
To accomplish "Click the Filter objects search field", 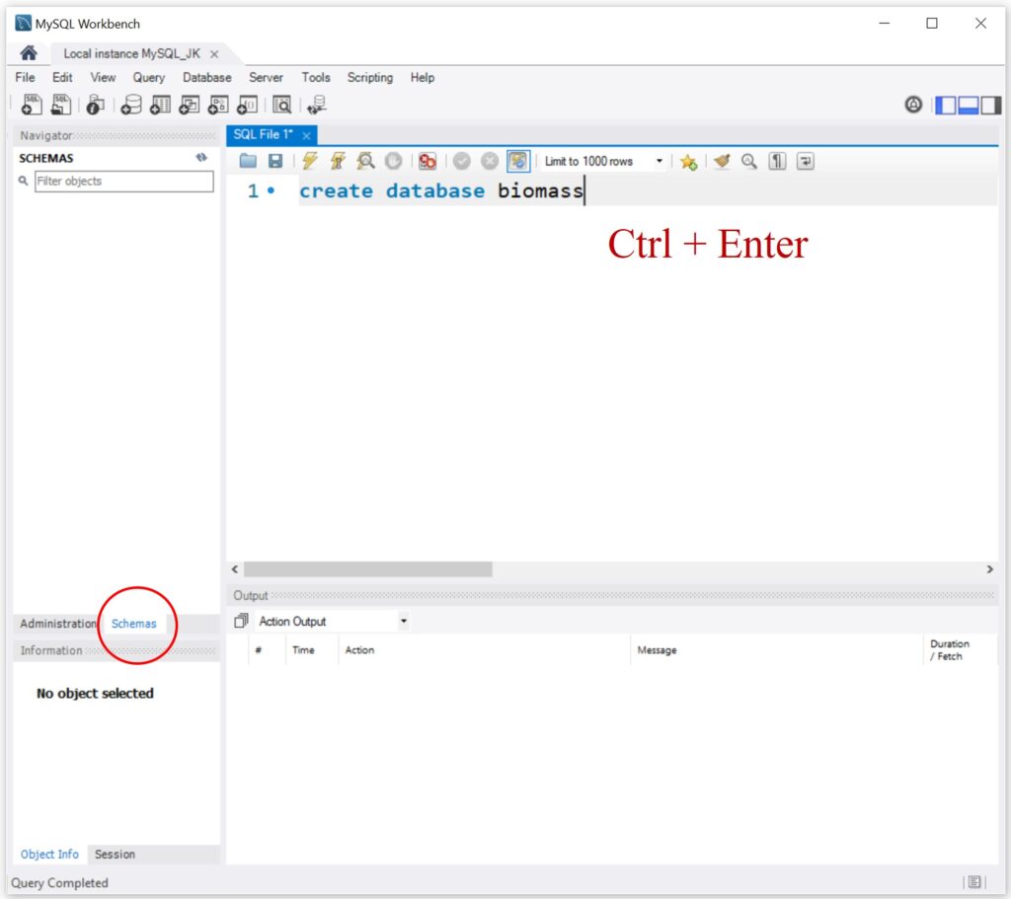I will tap(123, 182).
